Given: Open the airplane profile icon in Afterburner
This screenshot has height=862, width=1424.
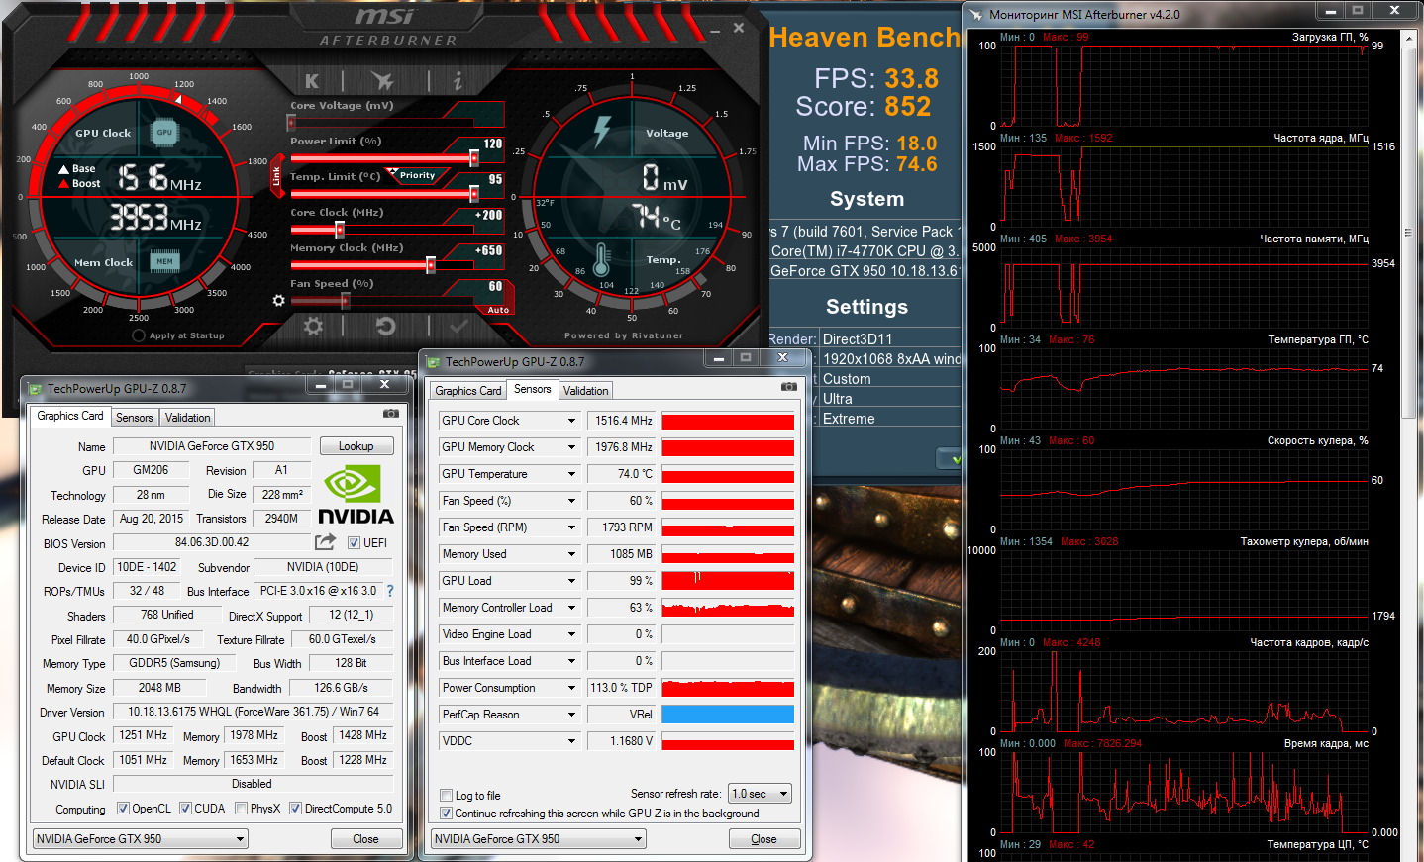Looking at the screenshot, I should 383,81.
